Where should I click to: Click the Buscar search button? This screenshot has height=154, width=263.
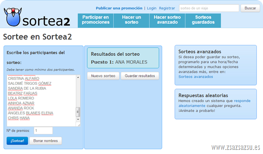[x=250, y=8]
